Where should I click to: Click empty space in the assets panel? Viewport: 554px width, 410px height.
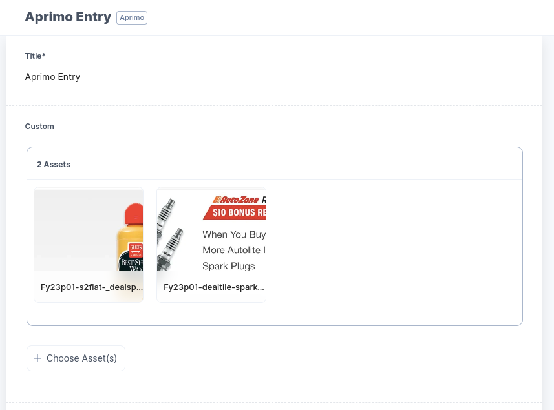click(x=392, y=247)
